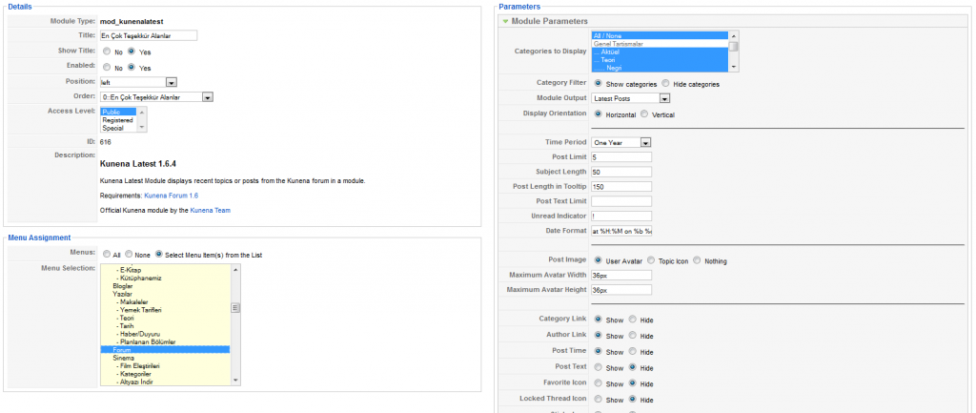Image resolution: width=976 pixels, height=413 pixels.
Task: Click the Categories to Display scrollbar
Action: click(734, 52)
